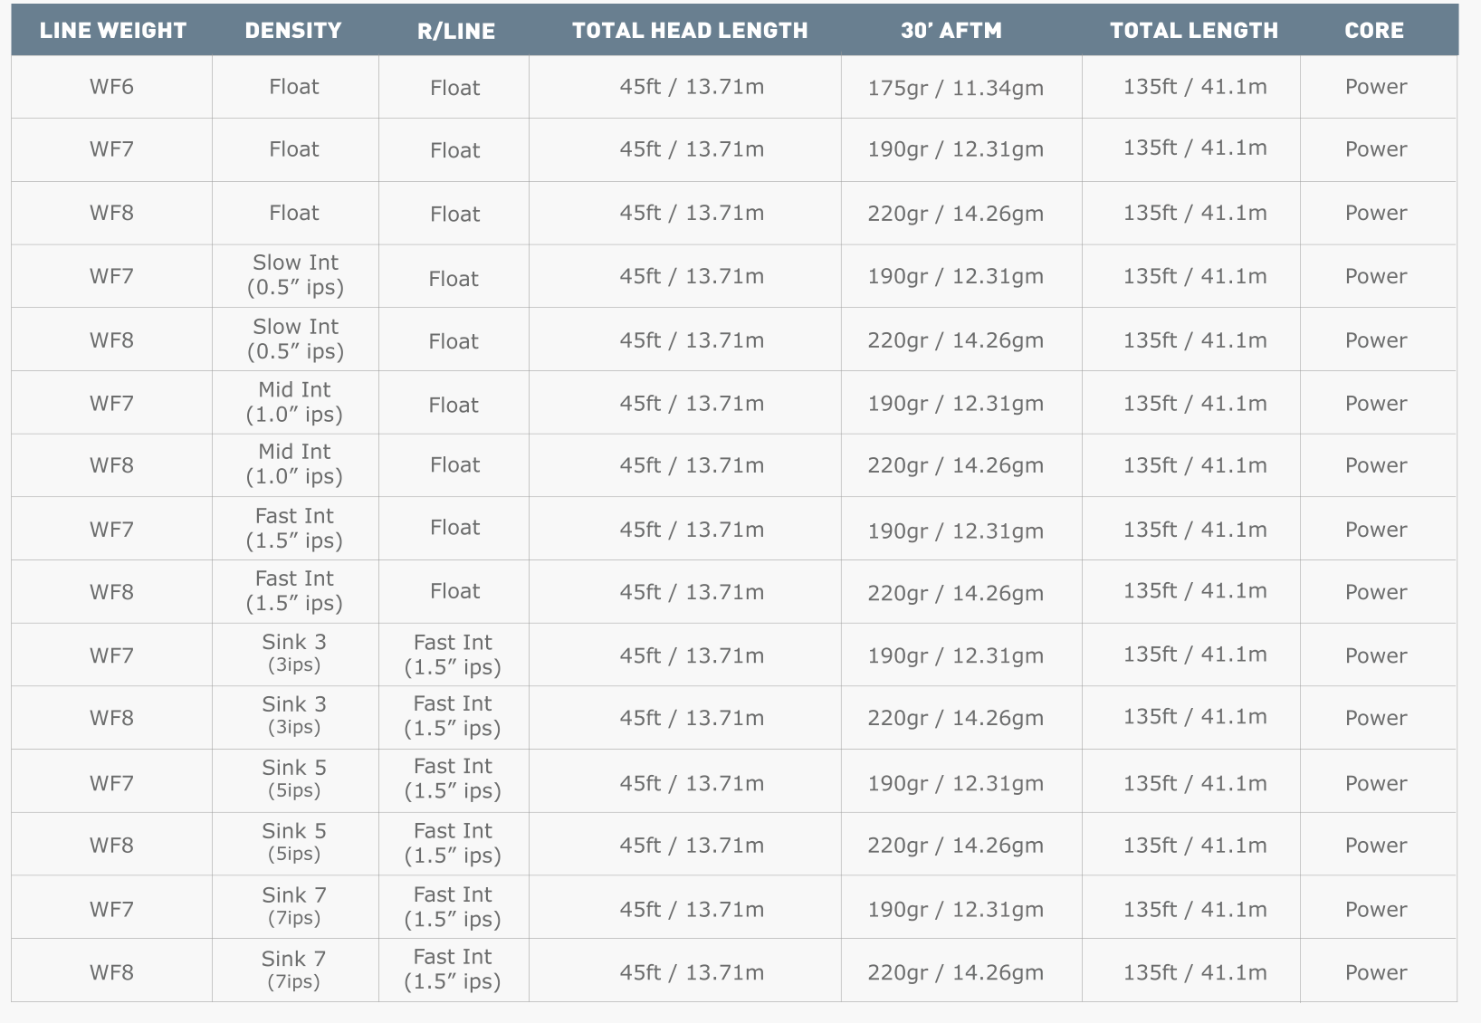Select Sink 5 density cell for WF8
This screenshot has width=1481, height=1023.
[x=294, y=842]
